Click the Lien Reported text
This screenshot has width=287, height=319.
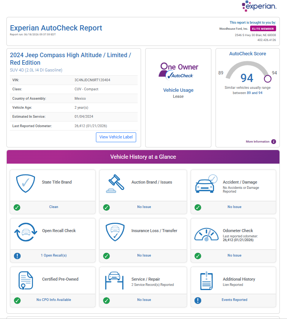pyautogui.click(x=233, y=285)
